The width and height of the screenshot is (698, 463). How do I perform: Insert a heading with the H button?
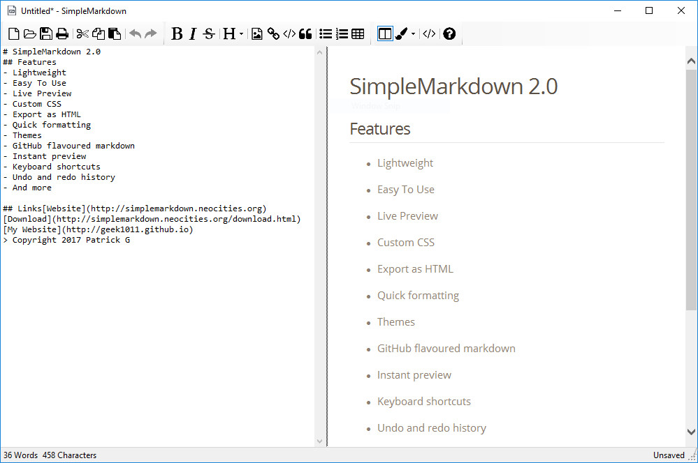[x=228, y=33]
